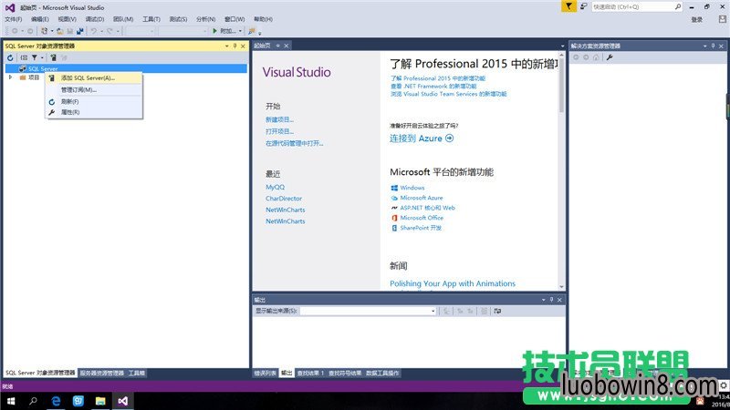Screen dimensions: 730x410
Task: Click 连接到 Azure link
Action: click(x=422, y=138)
